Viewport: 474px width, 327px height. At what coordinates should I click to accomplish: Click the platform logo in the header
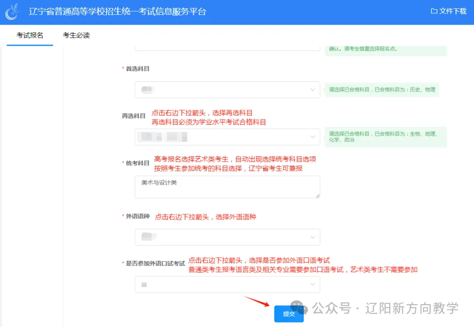pyautogui.click(x=12, y=12)
